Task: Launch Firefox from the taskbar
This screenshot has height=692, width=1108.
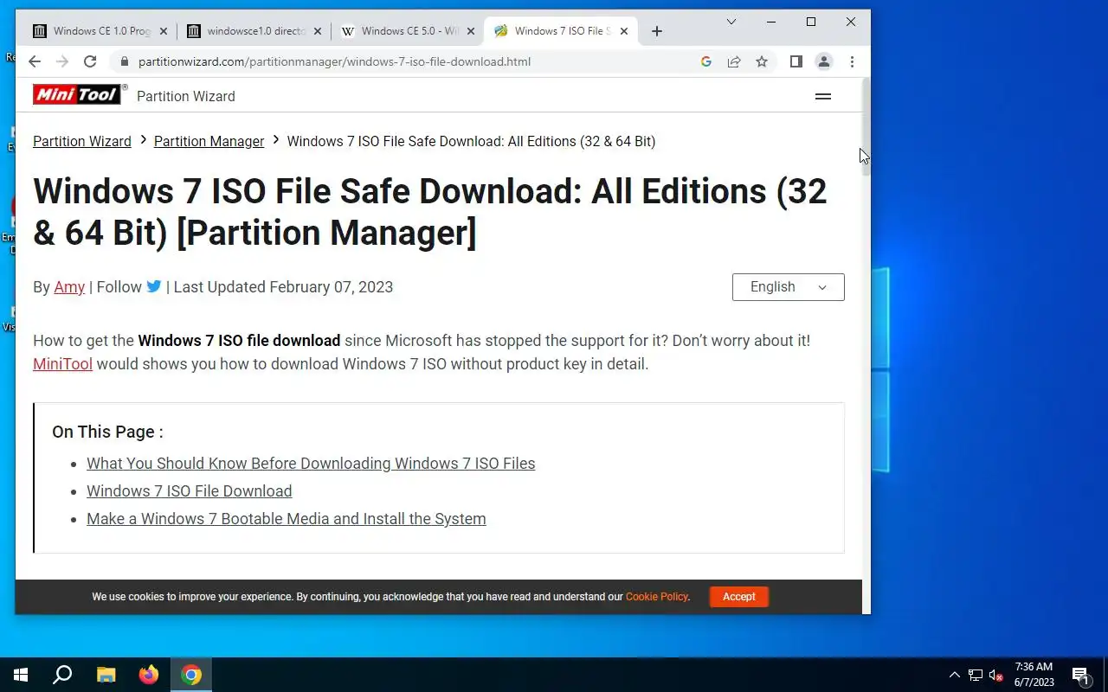Action: (x=149, y=675)
